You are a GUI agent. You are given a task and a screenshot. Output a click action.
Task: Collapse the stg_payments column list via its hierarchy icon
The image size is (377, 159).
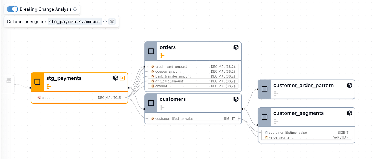(49, 86)
